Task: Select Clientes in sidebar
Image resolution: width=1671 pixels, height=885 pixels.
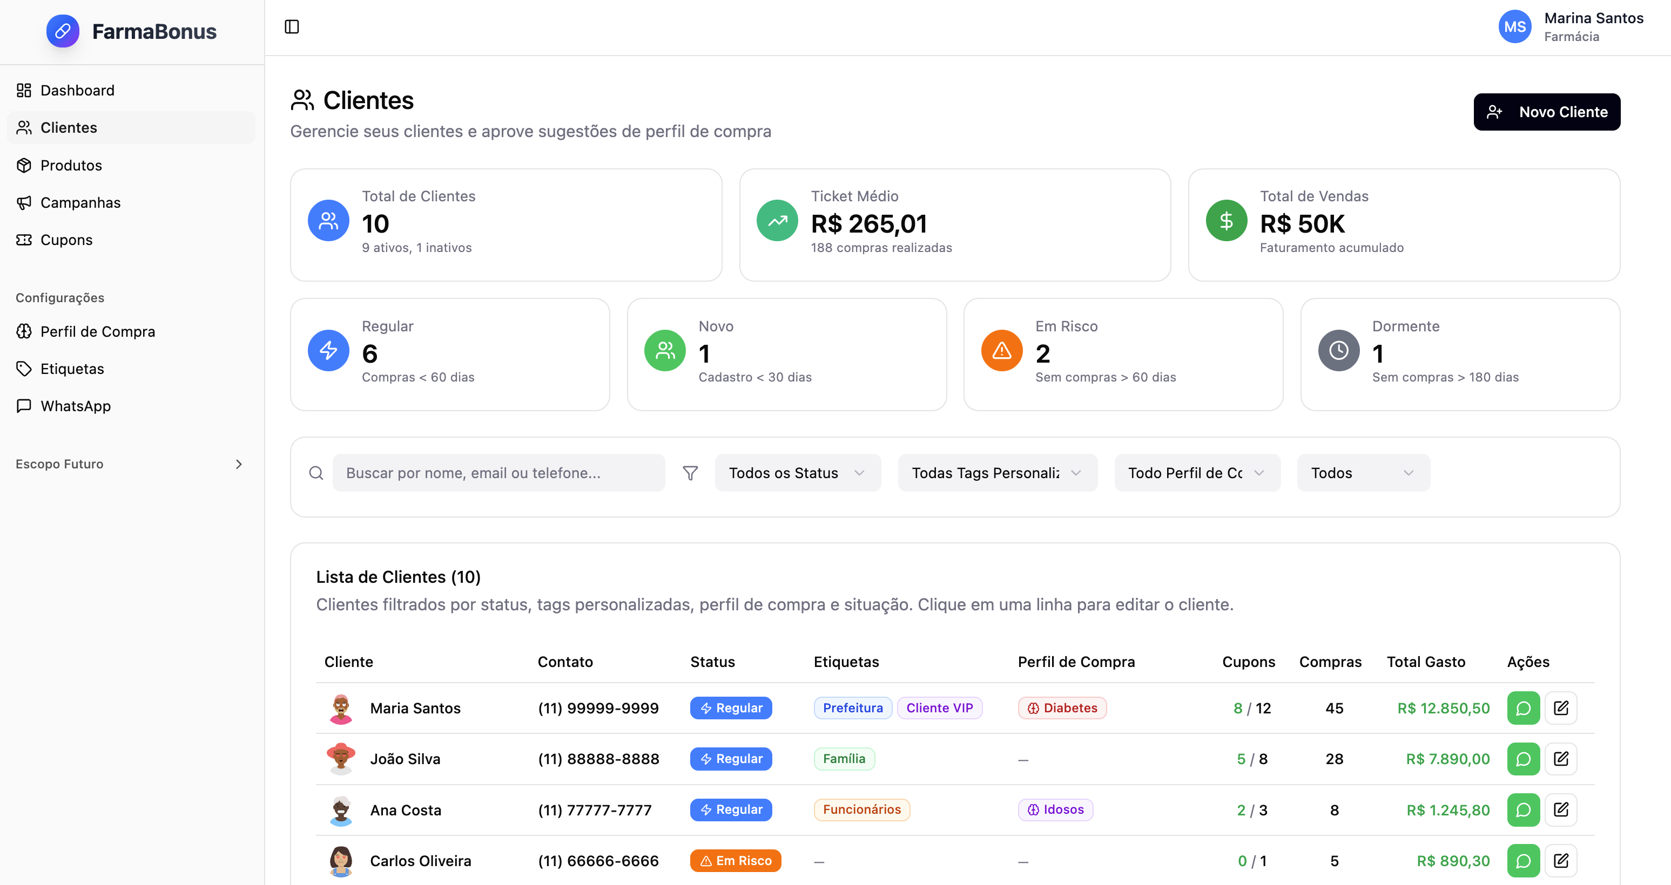Action: click(x=132, y=128)
